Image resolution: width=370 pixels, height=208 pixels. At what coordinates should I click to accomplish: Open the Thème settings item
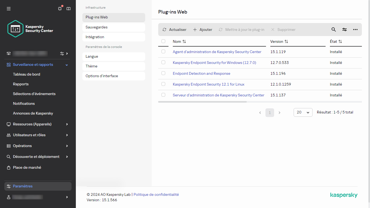pyautogui.click(x=114, y=66)
